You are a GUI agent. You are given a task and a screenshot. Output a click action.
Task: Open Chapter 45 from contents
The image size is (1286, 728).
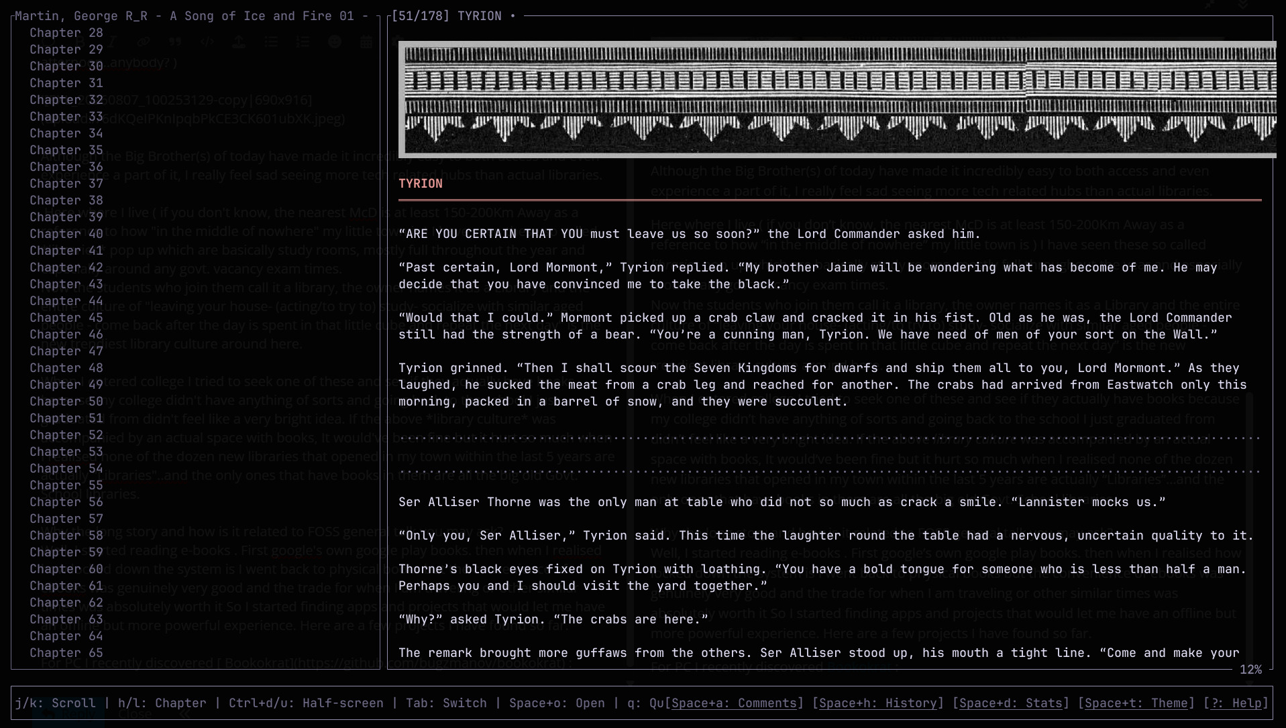[66, 318]
